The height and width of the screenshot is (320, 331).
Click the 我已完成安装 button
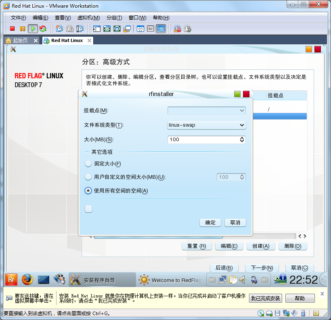(265, 298)
